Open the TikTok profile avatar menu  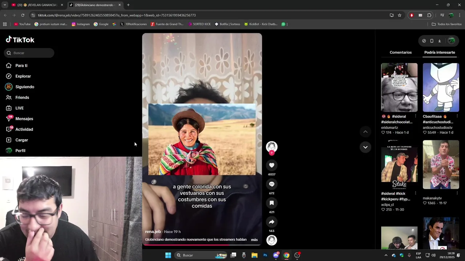click(451, 41)
